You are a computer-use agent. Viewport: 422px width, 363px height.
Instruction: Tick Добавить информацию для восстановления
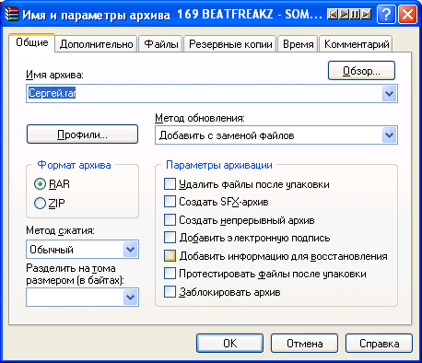pos(170,256)
